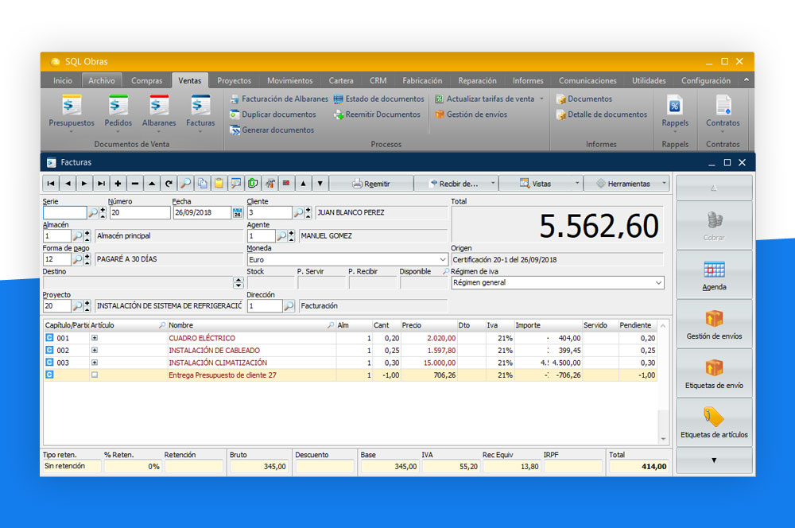Screen dimensions: 795x528
Task: Click the Albaranes icon in ribbon
Action: tap(159, 106)
